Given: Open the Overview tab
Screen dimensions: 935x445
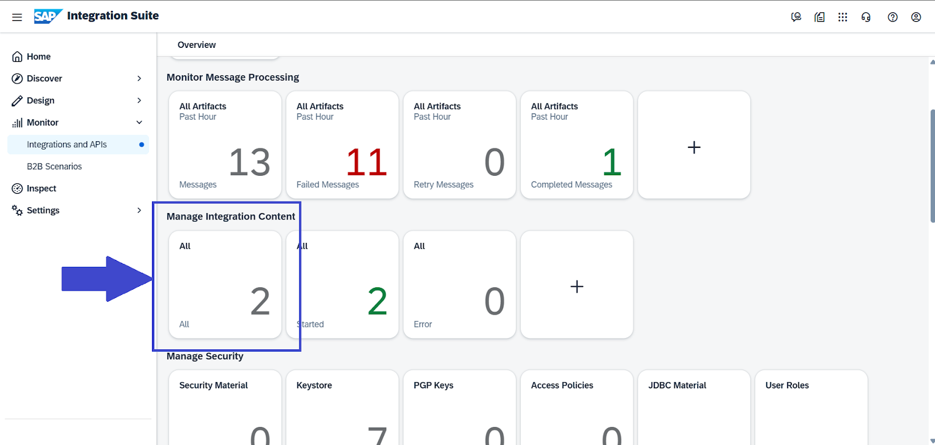Looking at the screenshot, I should 196,45.
